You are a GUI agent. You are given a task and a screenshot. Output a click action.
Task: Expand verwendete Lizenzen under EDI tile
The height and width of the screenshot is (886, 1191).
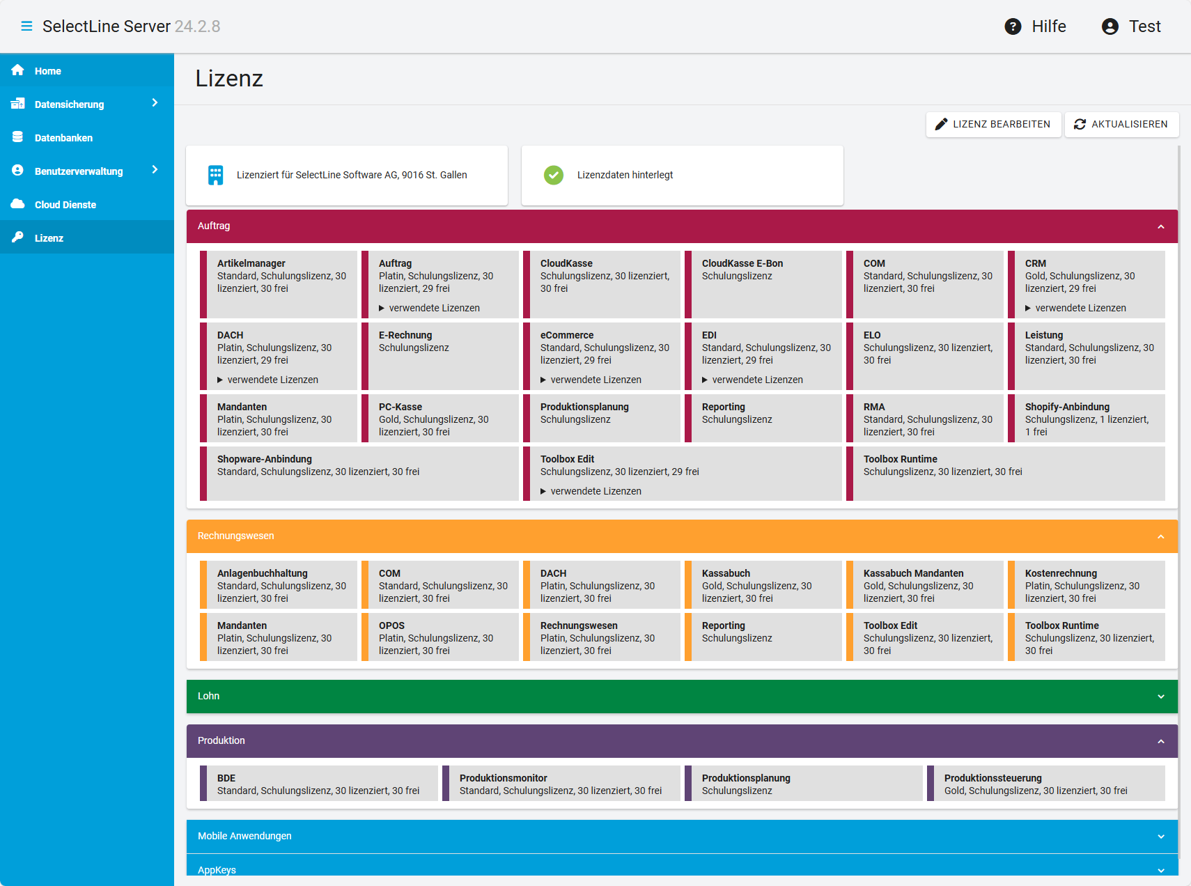752,380
